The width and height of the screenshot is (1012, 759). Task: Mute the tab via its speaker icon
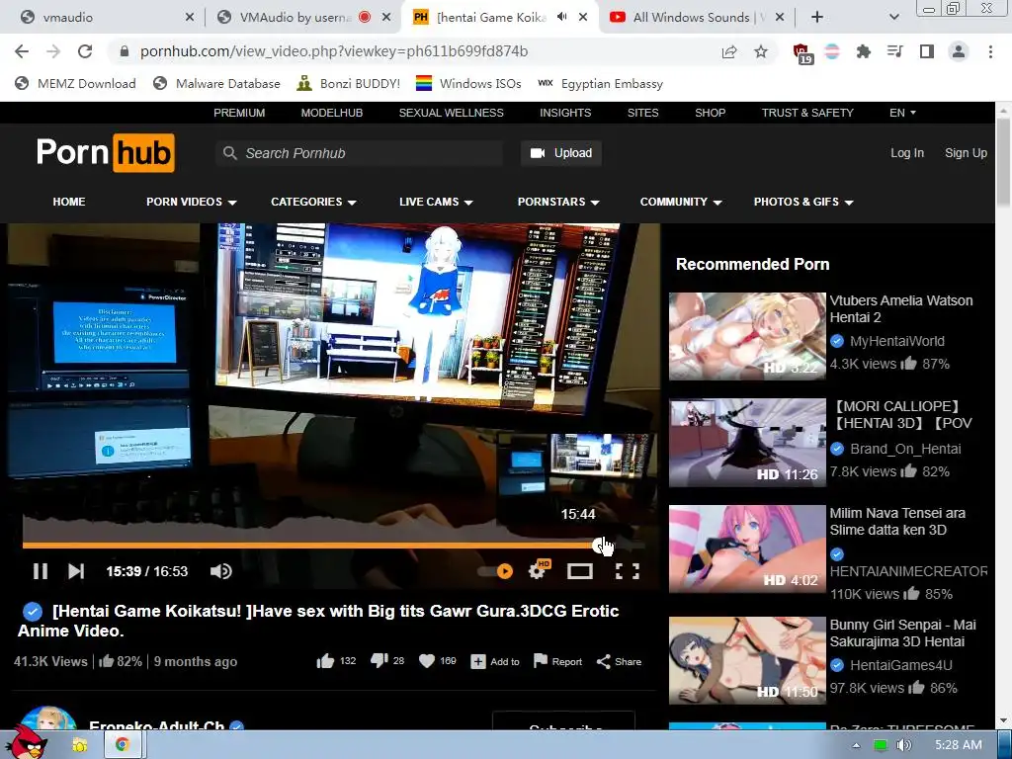point(562,18)
